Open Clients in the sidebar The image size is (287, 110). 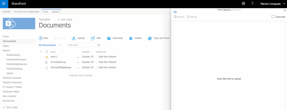pos(10,73)
